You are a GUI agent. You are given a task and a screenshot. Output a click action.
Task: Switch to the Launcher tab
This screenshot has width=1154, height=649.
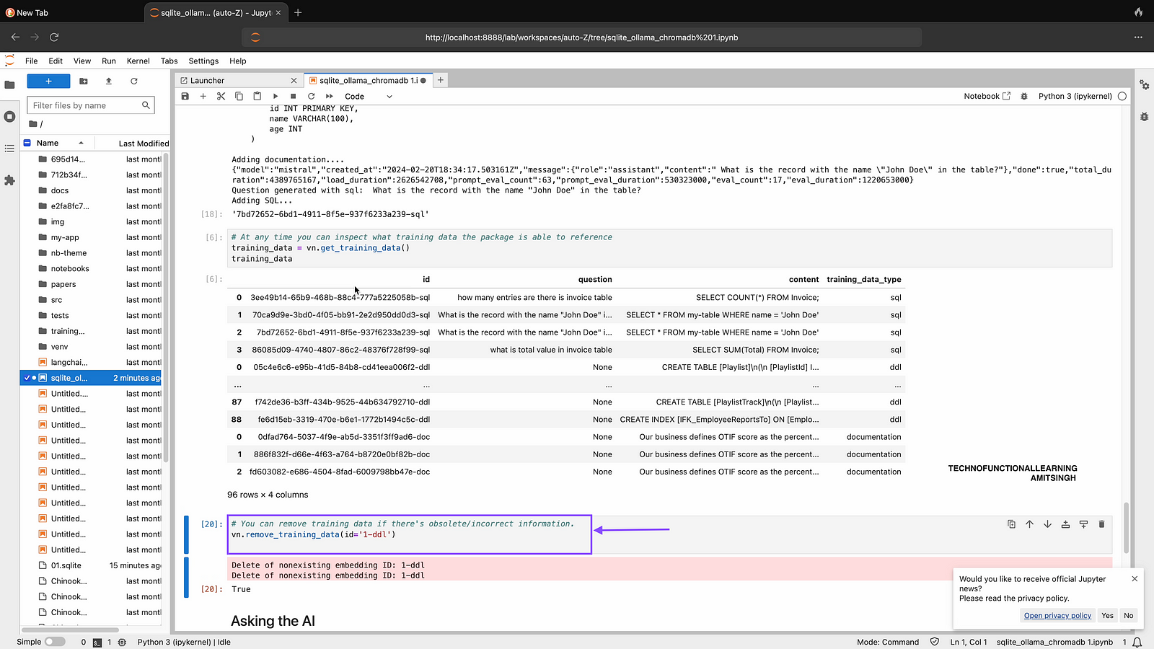pos(208,81)
